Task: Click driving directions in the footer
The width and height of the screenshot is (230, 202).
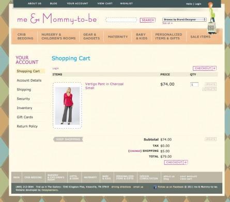Action: (121, 187)
